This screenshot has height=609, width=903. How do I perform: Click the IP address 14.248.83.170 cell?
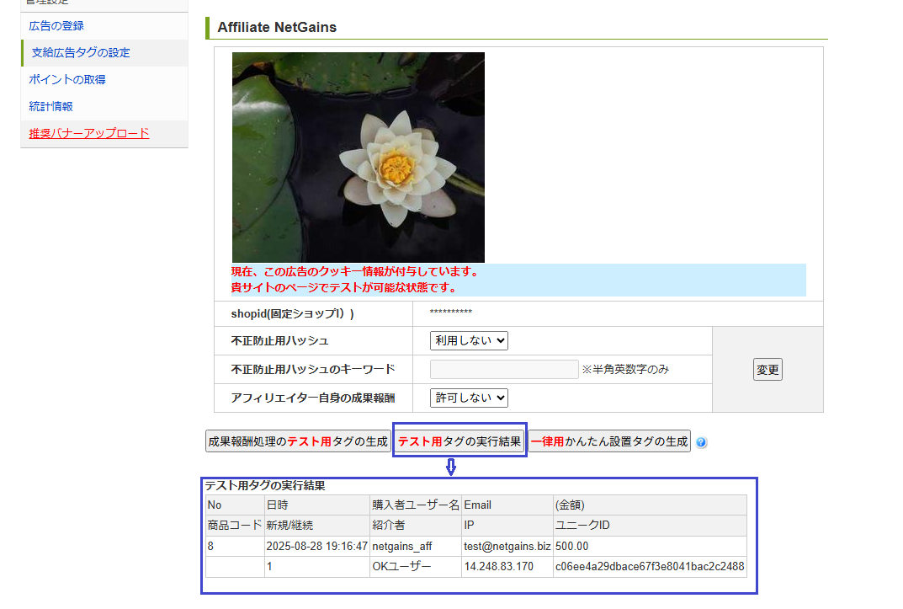click(498, 567)
